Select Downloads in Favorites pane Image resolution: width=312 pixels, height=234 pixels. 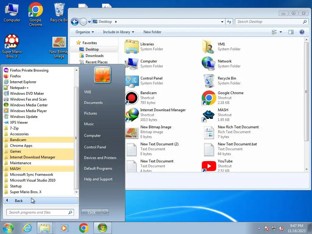(94, 56)
